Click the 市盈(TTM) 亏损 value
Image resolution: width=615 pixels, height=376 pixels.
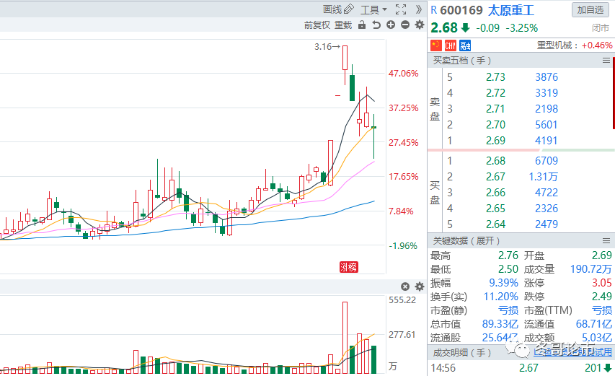[x=602, y=310]
